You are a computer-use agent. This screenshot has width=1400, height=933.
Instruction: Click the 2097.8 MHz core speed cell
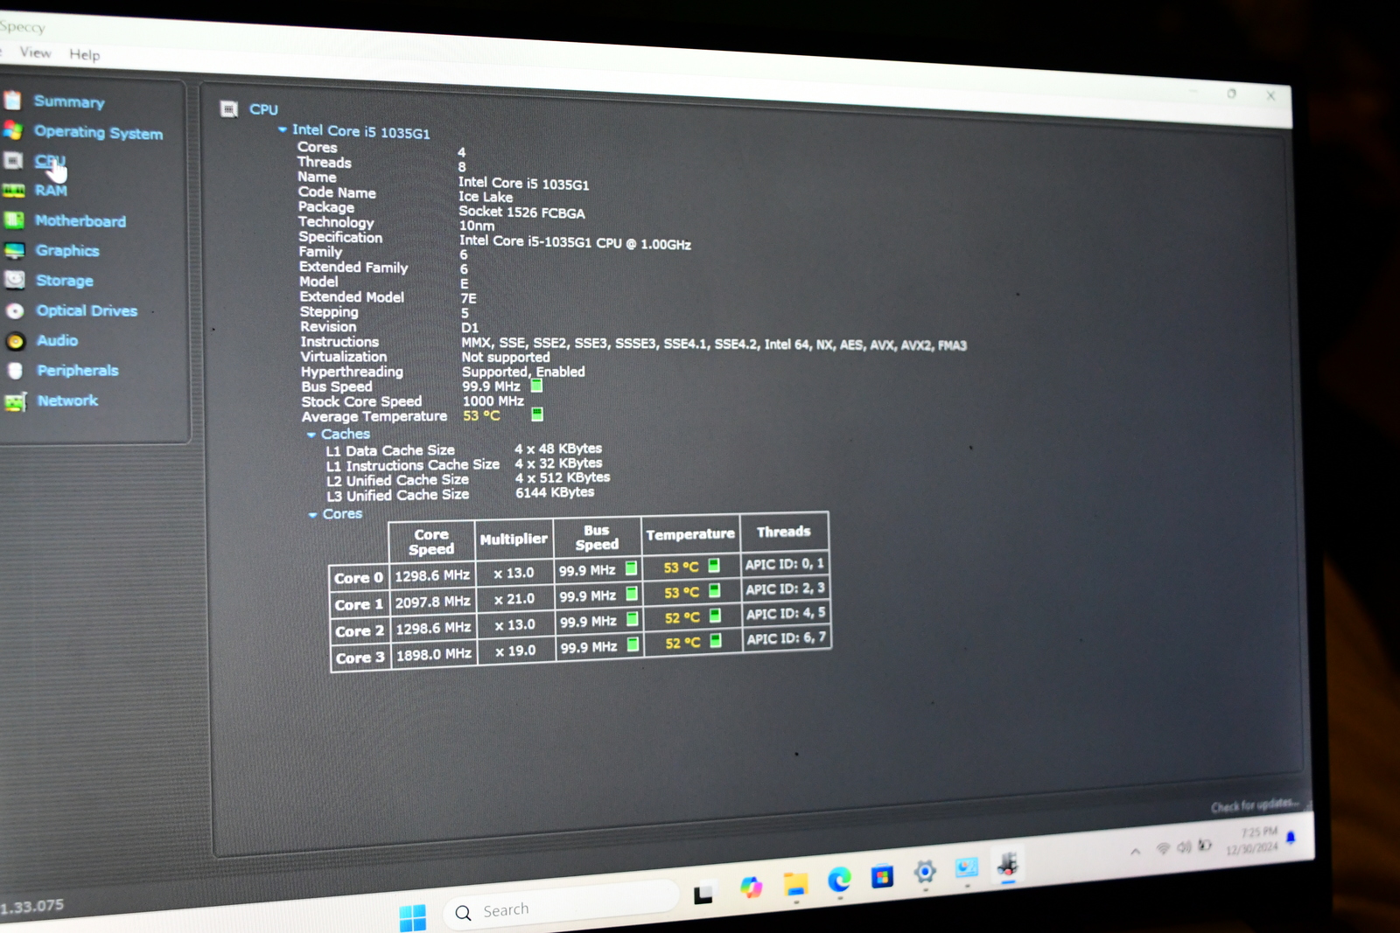tap(432, 602)
